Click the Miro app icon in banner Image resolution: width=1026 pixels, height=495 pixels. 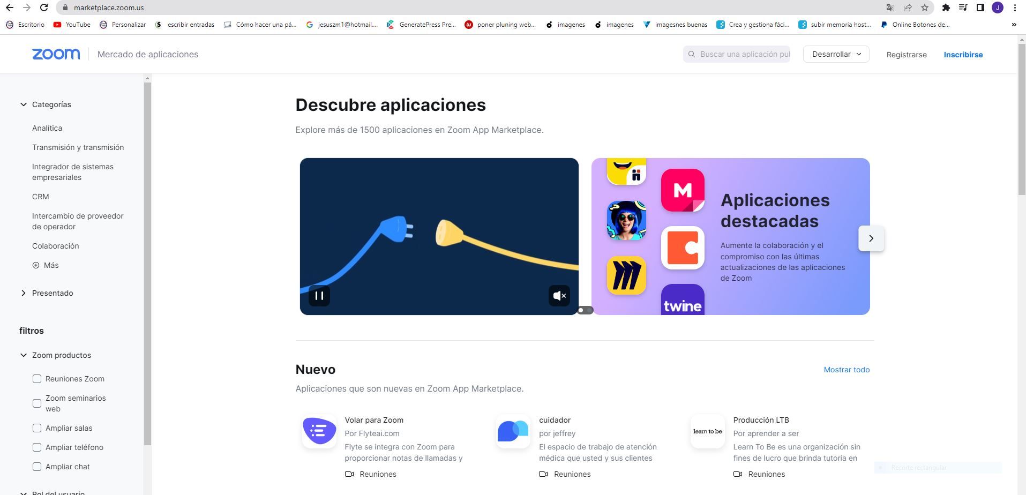pos(626,275)
